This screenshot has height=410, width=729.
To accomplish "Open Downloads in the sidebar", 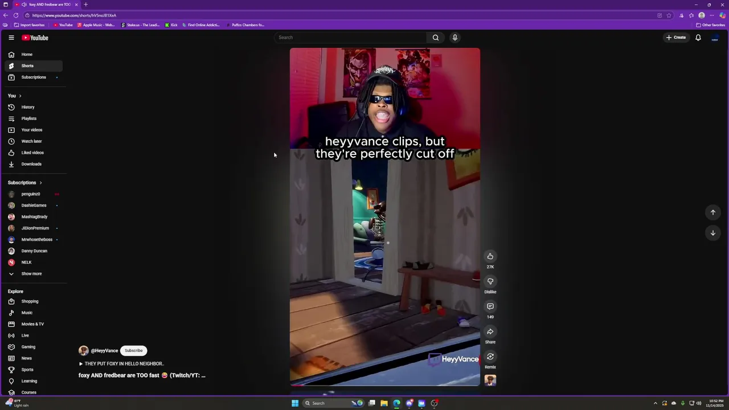I will (x=34, y=164).
